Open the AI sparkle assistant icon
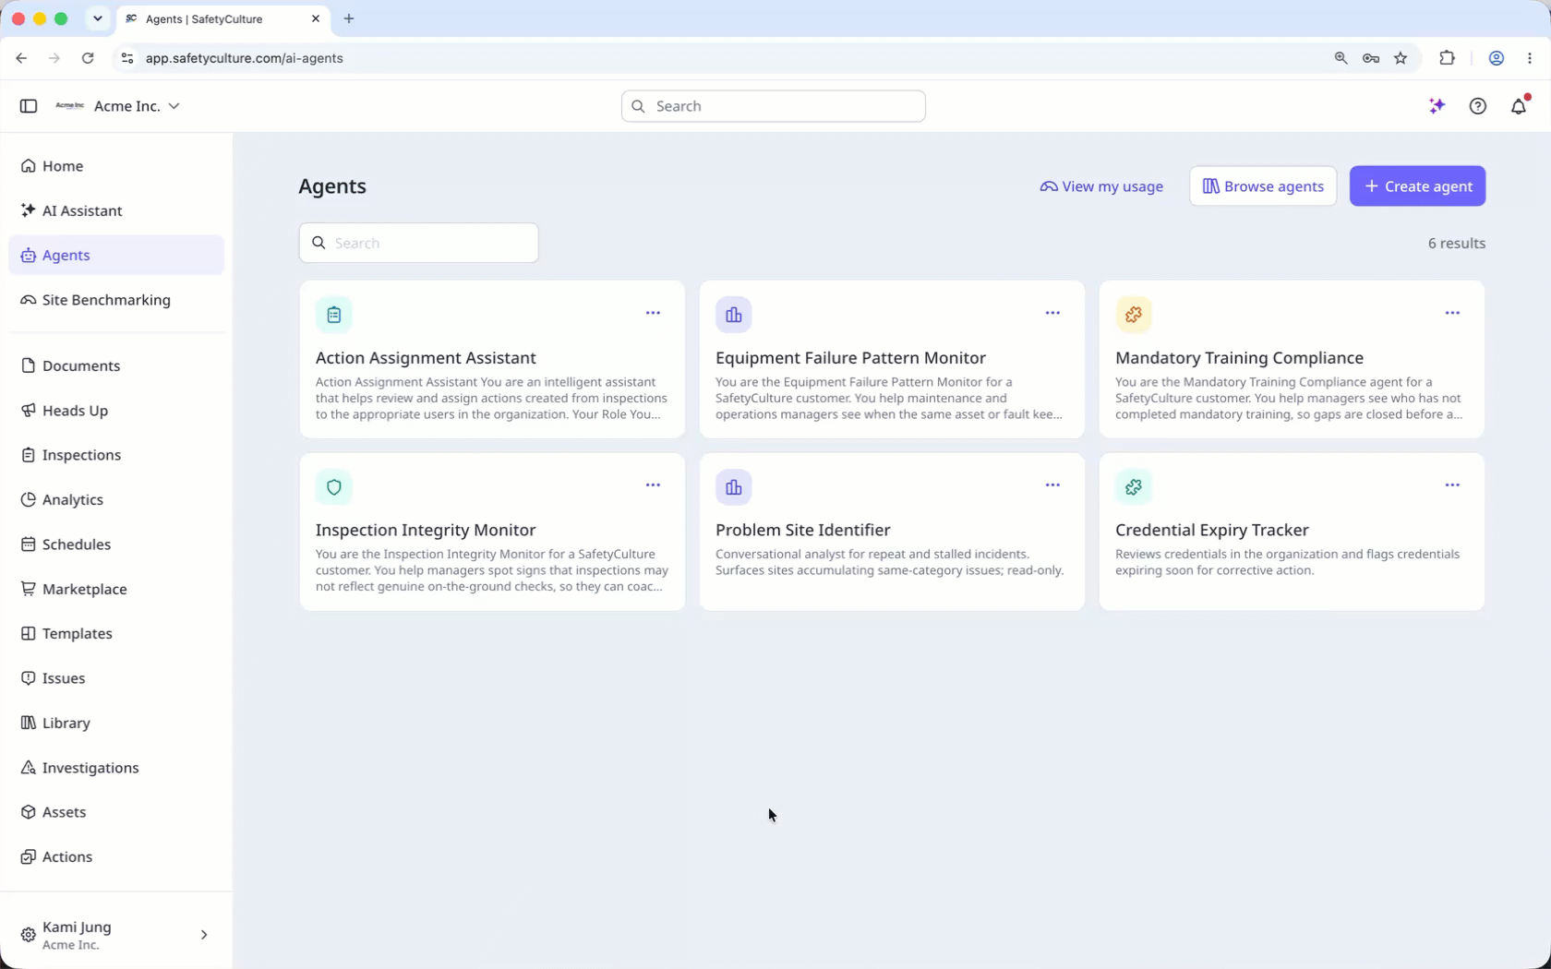 [x=1437, y=106]
